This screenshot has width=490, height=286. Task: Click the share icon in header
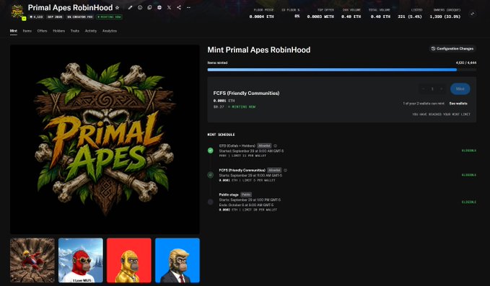point(179,7)
